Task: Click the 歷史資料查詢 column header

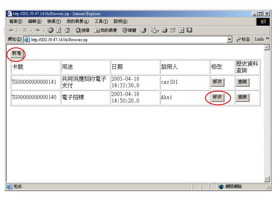Action: coord(247,67)
